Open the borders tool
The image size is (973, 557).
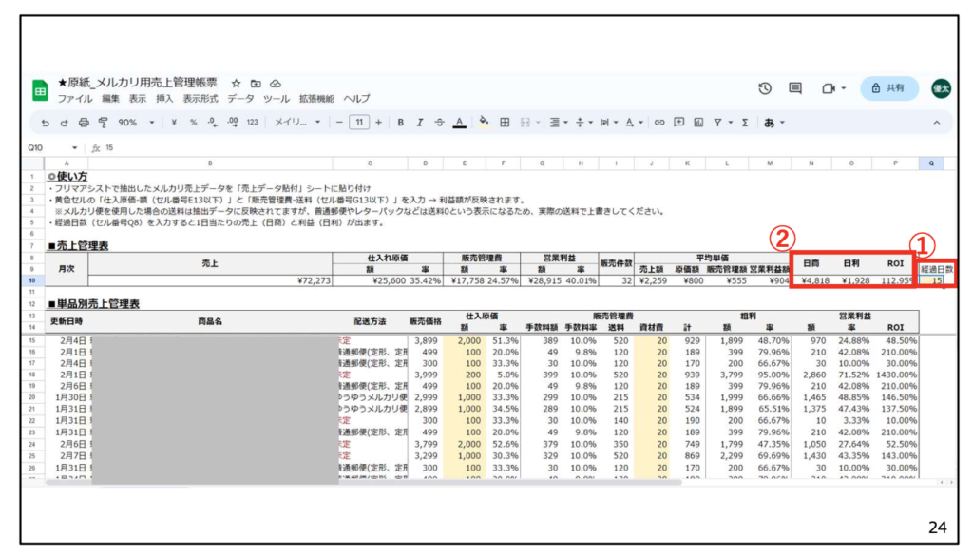click(x=505, y=123)
